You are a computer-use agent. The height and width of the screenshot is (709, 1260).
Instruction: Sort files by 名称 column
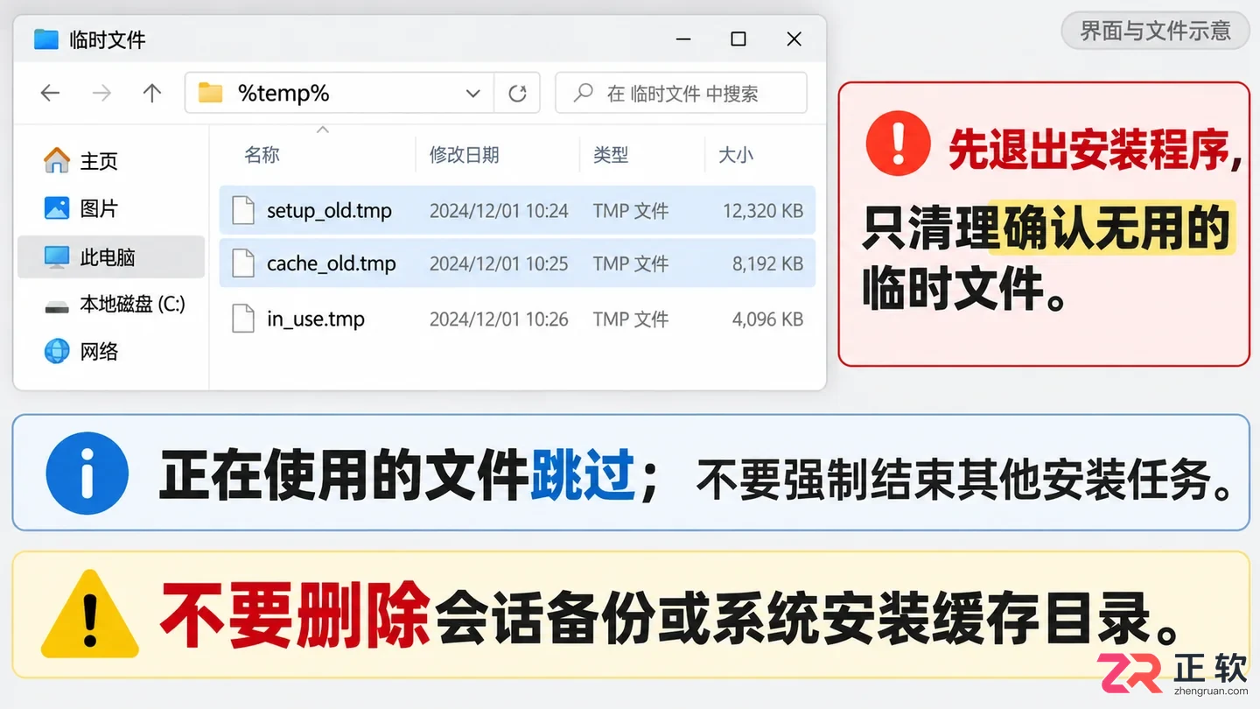(262, 155)
